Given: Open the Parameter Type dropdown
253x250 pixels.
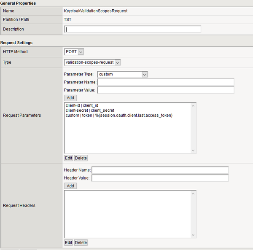Looking at the screenshot, I should [x=122, y=74].
